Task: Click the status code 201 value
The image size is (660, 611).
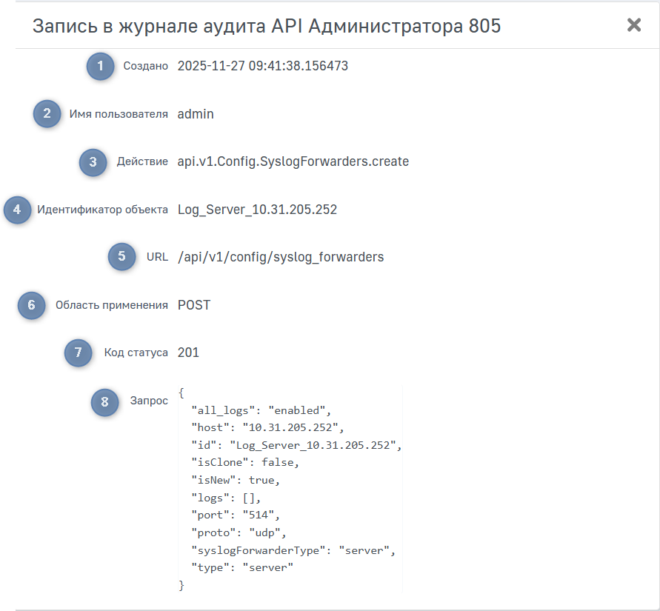Action: click(x=188, y=353)
